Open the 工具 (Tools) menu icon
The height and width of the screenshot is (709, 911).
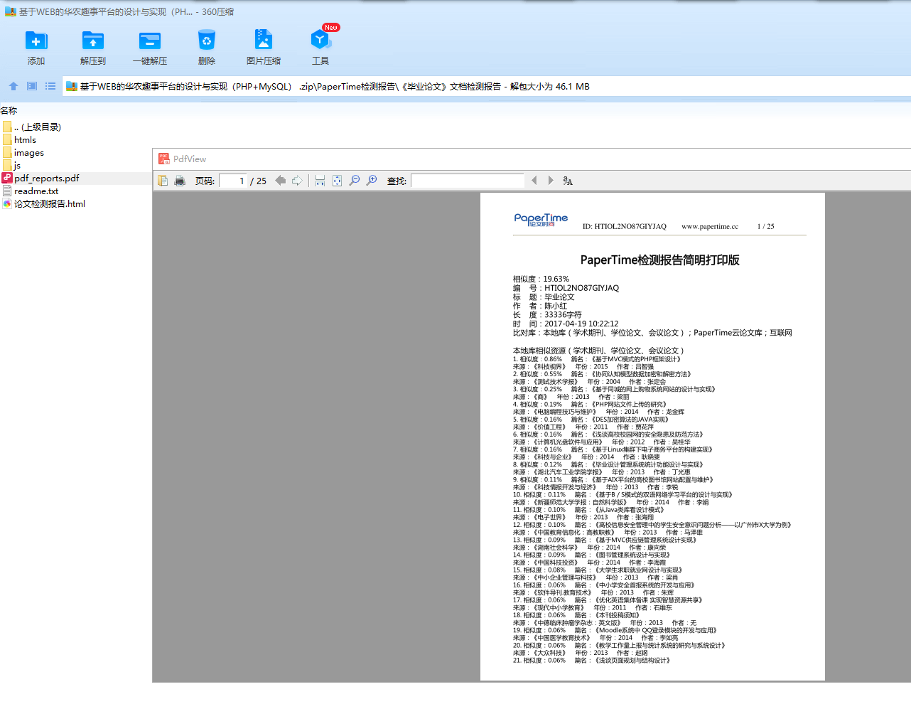(x=320, y=41)
